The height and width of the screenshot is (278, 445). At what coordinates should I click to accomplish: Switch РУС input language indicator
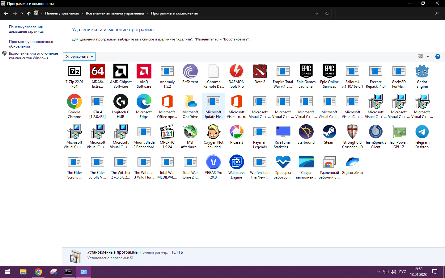coord(403,272)
